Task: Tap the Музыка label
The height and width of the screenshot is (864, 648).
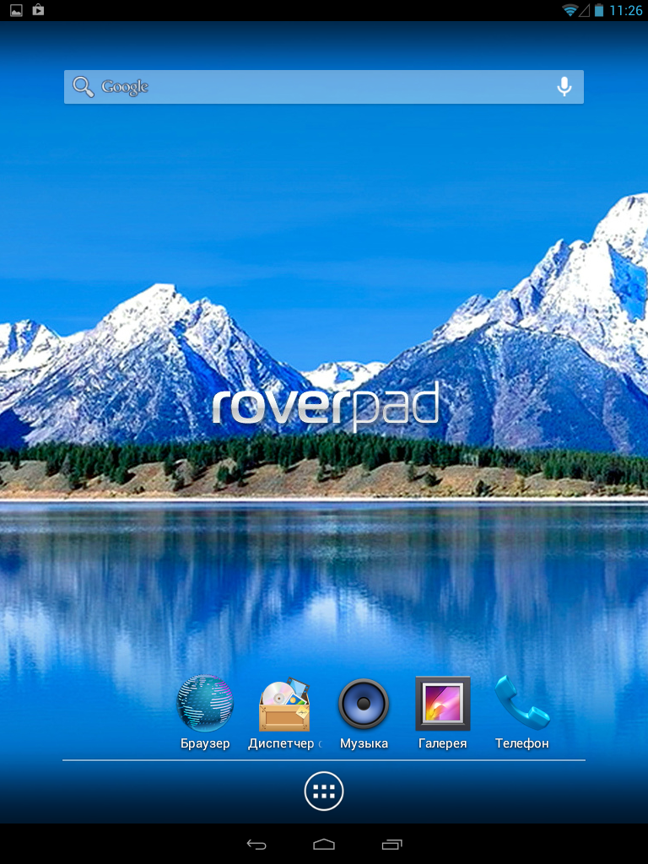Action: point(364,743)
